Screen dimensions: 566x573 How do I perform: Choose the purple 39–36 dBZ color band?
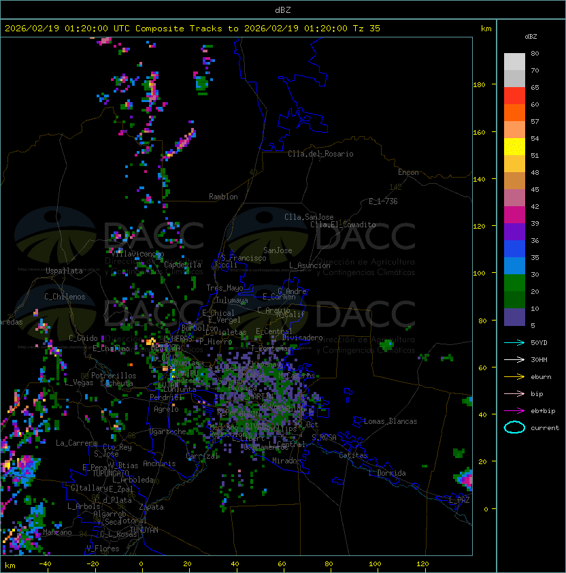[x=514, y=231]
